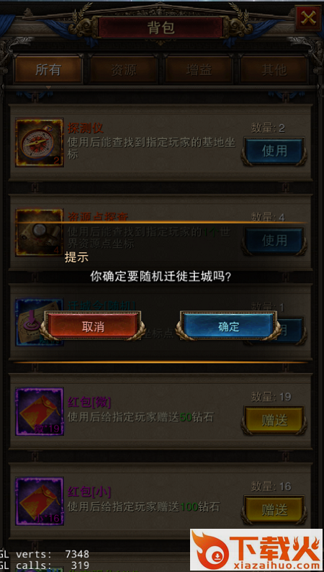Confirm relocation with the 确定 button
This screenshot has height=572, width=324.
click(228, 326)
